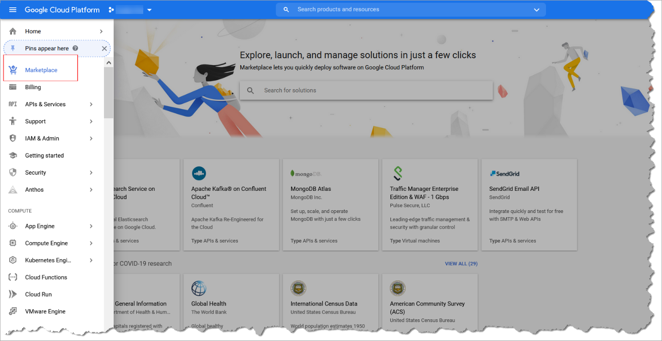Screen dimensions: 662x341
Task: Open the International Census Data card title
Action: [x=324, y=304]
